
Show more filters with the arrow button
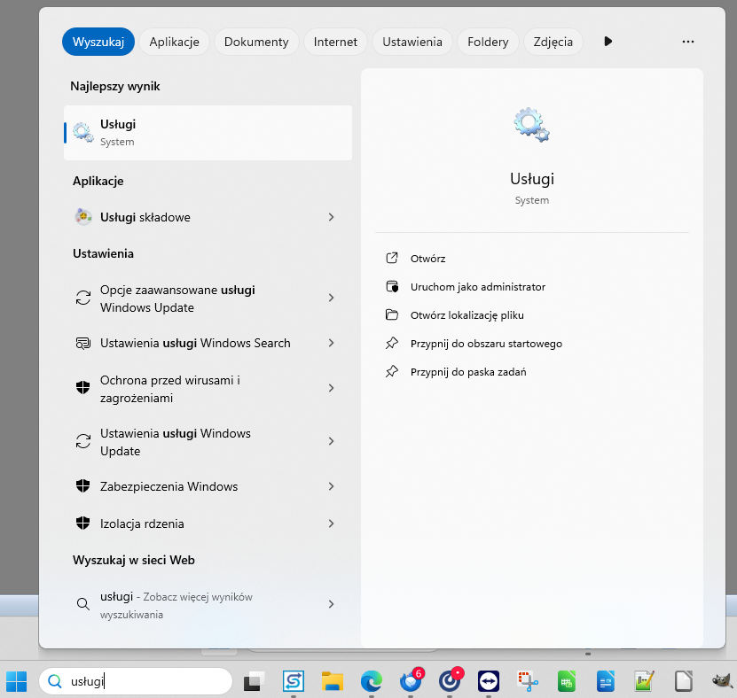[608, 42]
